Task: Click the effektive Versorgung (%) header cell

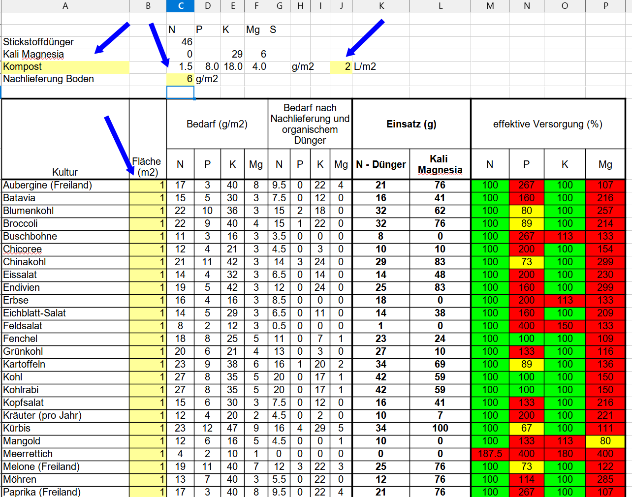Action: pyautogui.click(x=547, y=124)
